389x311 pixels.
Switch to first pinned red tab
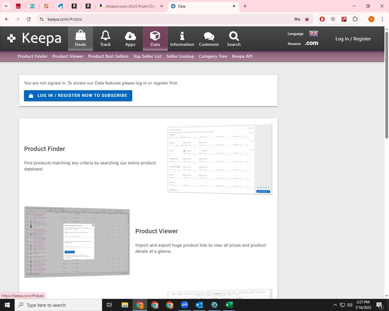(x=18, y=6)
